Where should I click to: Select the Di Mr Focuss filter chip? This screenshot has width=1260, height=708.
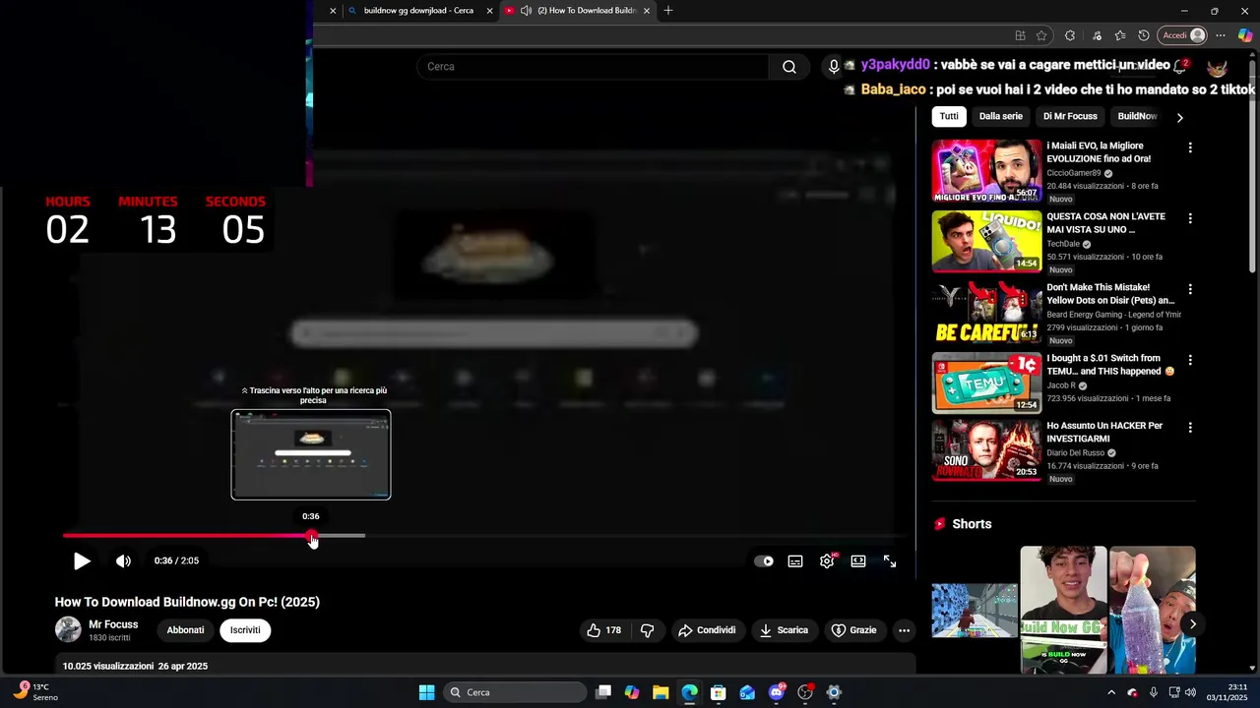click(x=1070, y=116)
